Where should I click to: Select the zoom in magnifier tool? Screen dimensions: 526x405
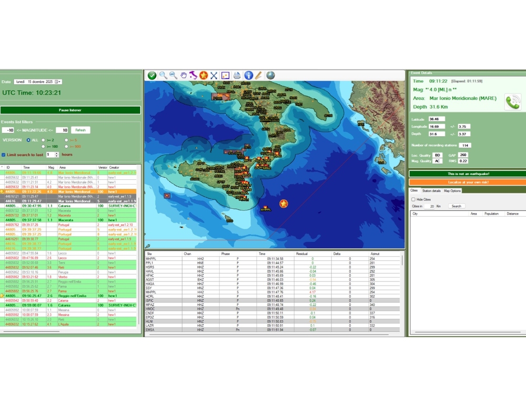pyautogui.click(x=163, y=76)
